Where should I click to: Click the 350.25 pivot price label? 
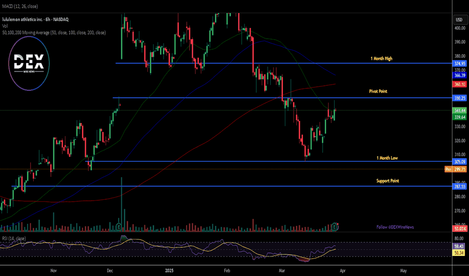(x=460, y=98)
